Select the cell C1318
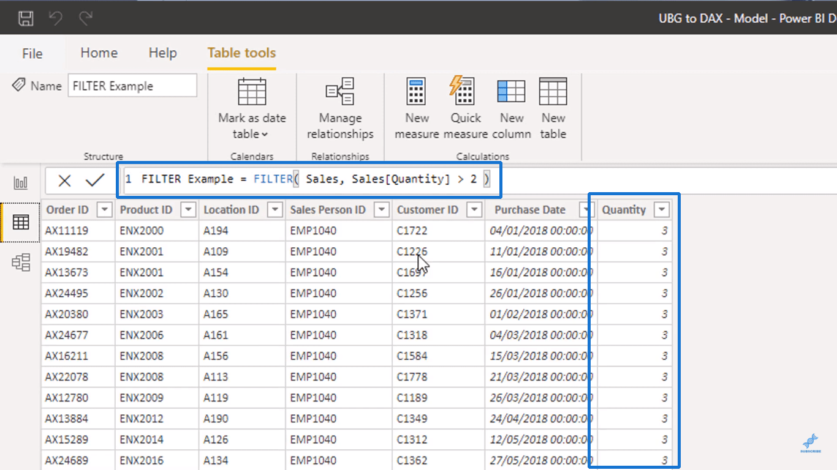Screen dimensions: 837x470 (438, 335)
